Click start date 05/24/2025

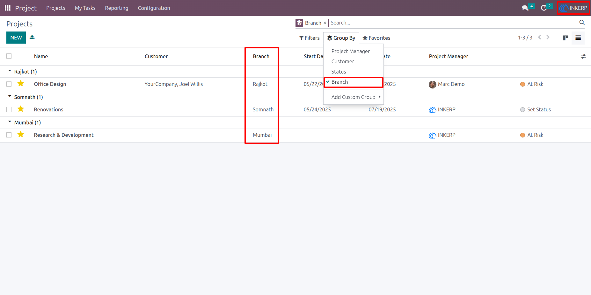pyautogui.click(x=317, y=109)
